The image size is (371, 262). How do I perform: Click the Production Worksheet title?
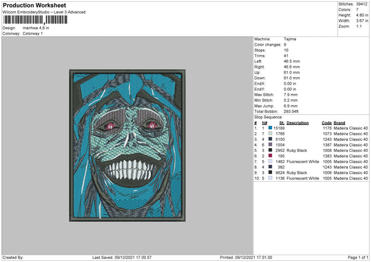coord(34,5)
